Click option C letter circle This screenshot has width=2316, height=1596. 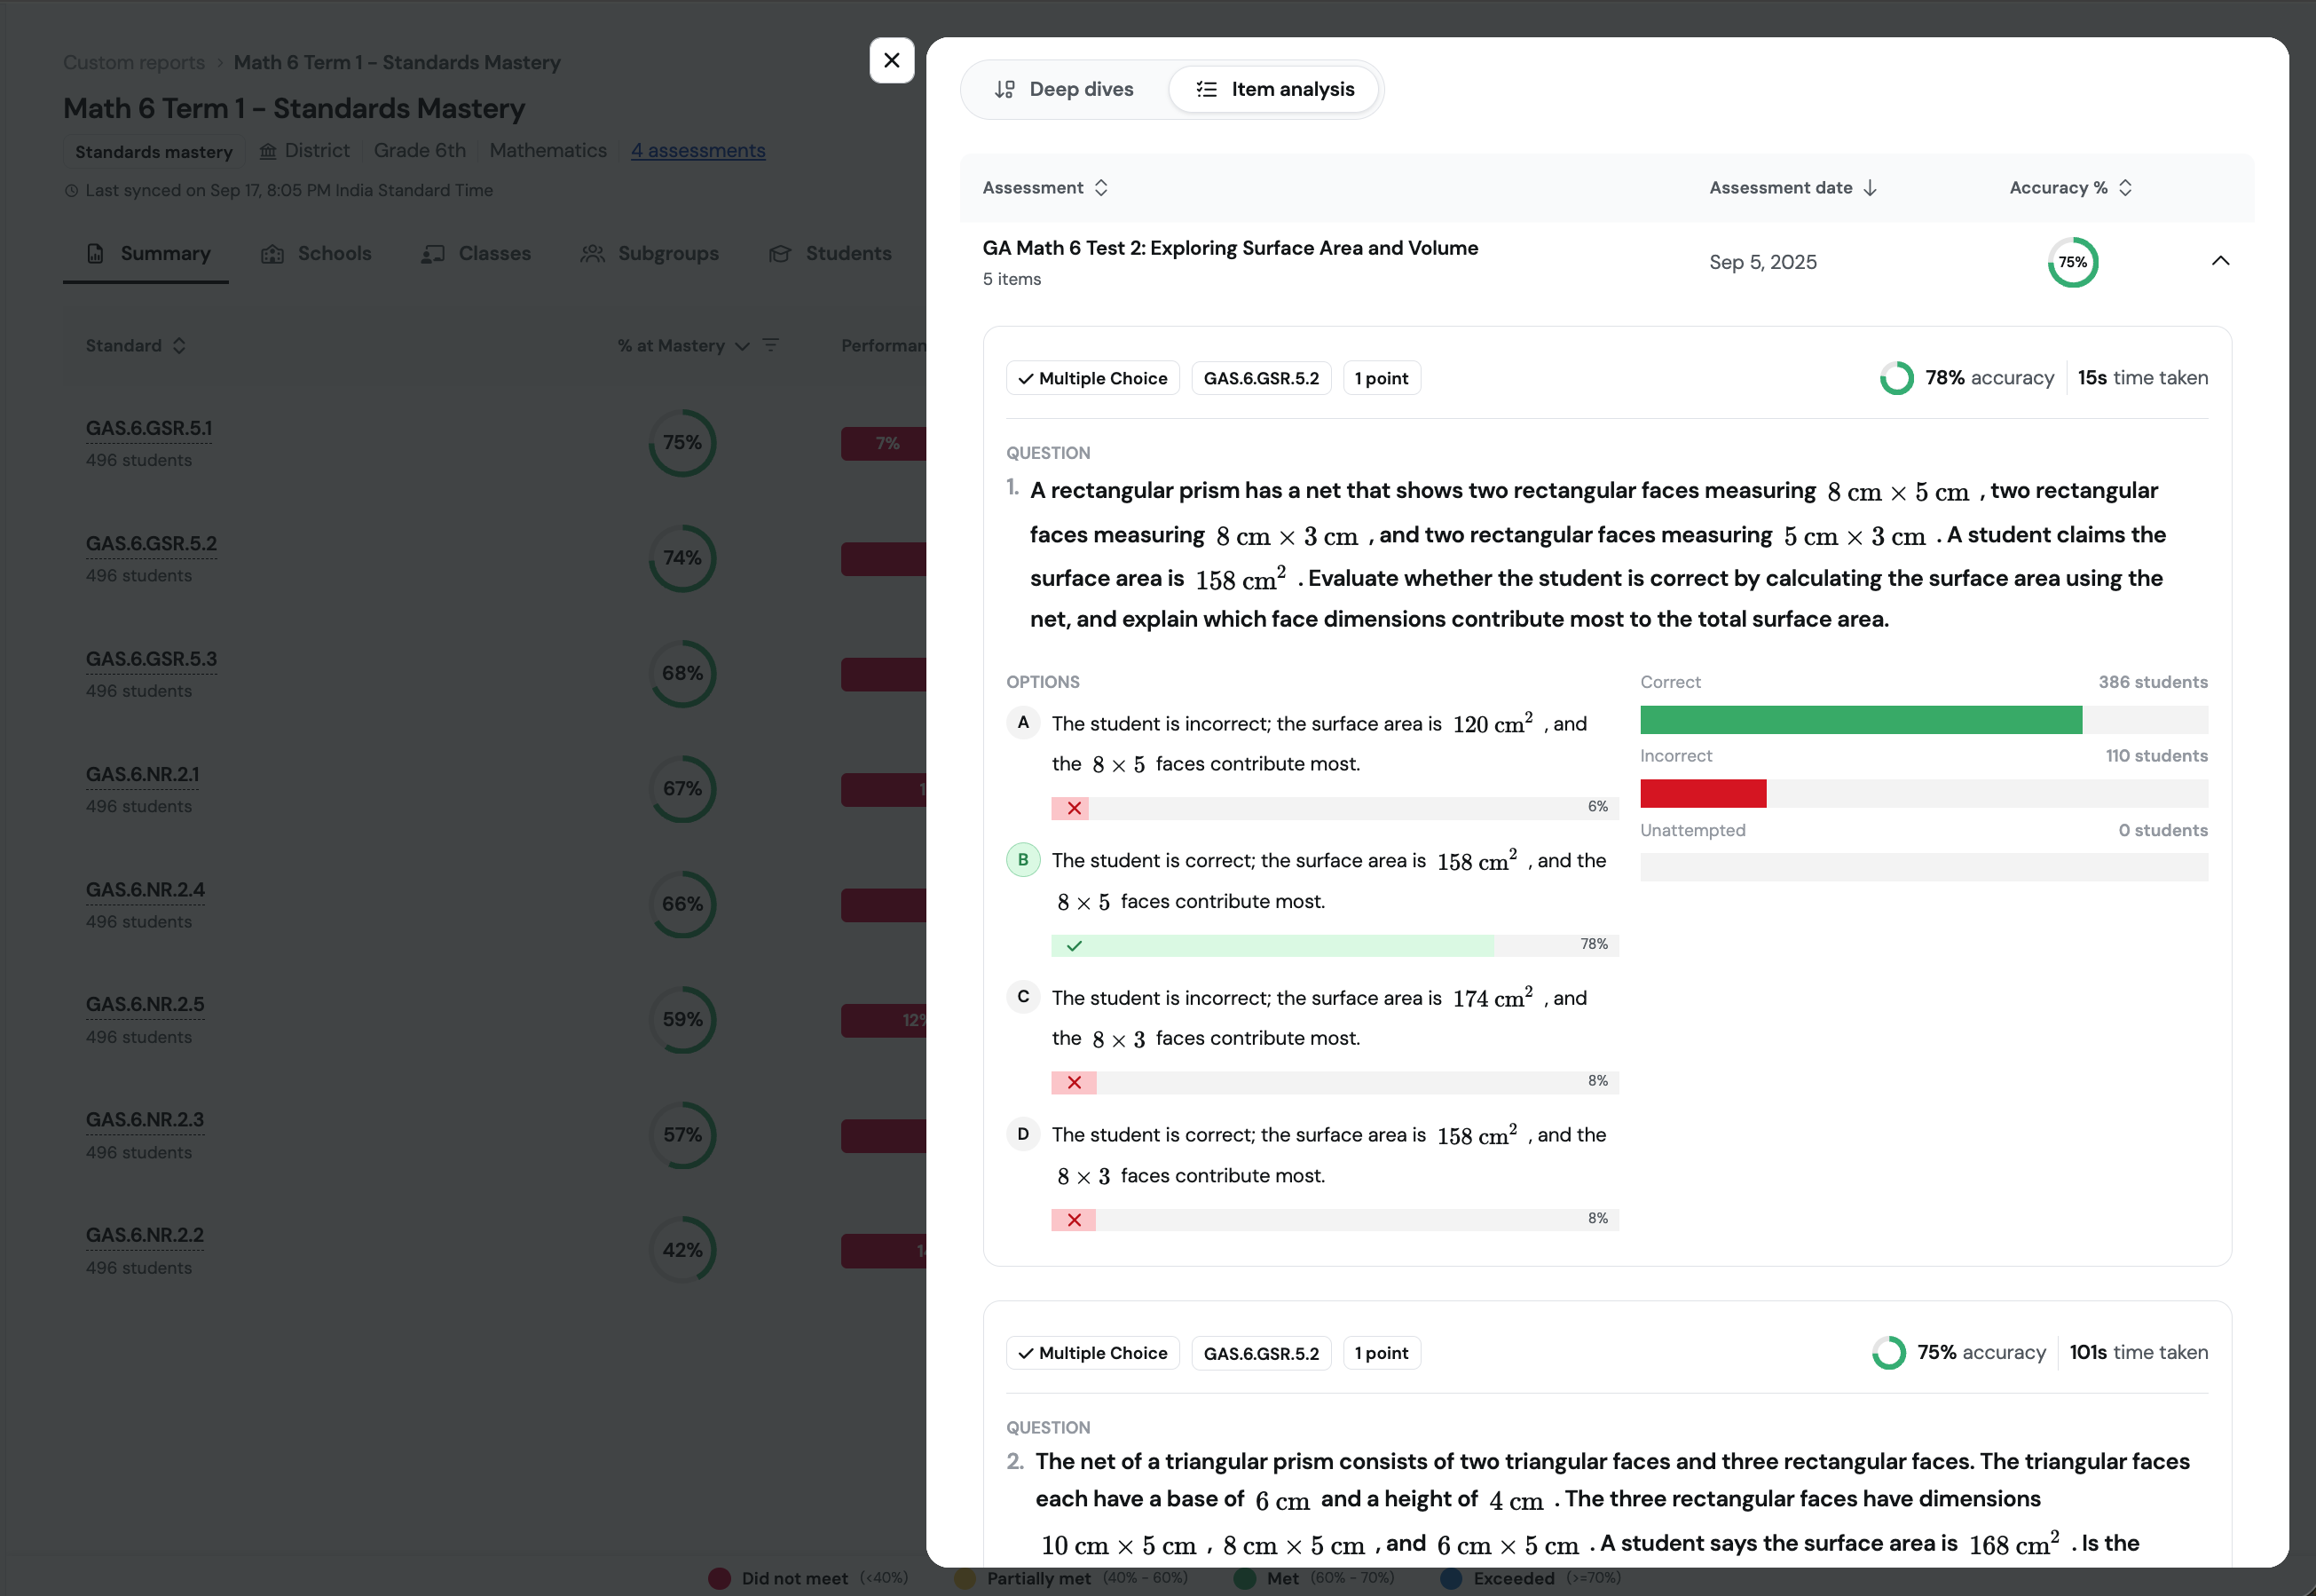point(1022,996)
